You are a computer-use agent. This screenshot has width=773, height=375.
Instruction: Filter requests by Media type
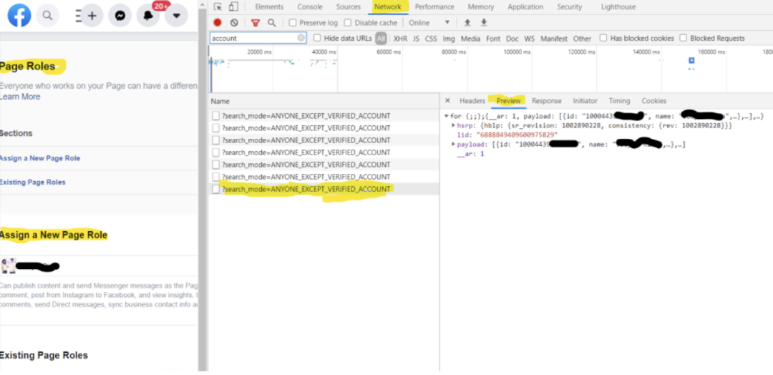[470, 39]
